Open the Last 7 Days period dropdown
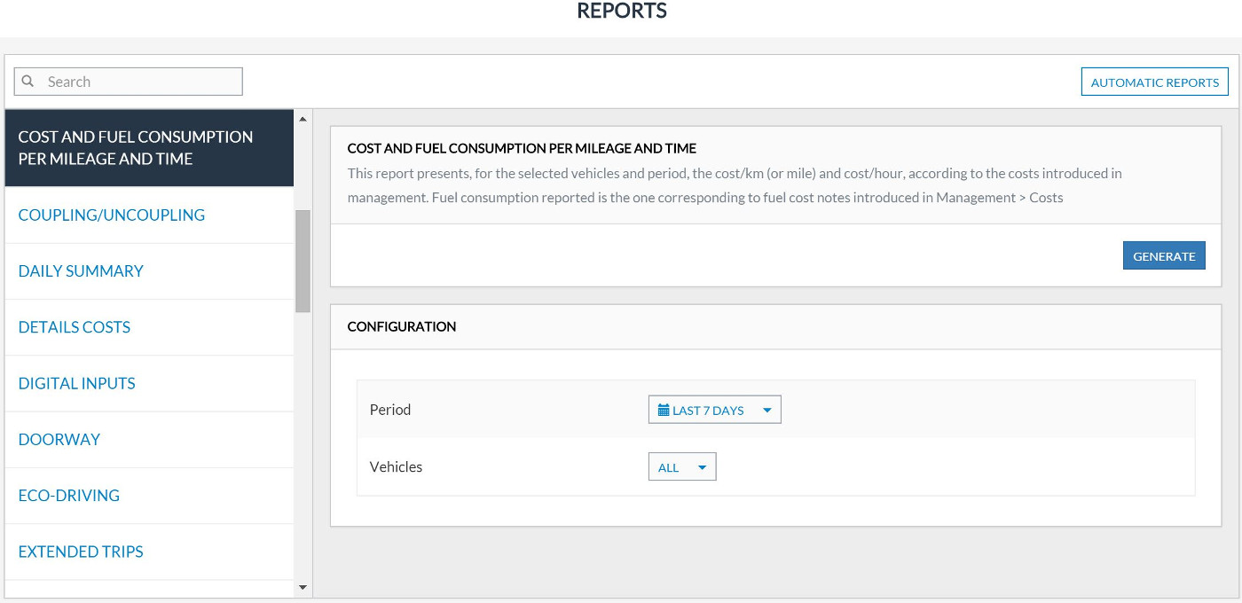Screen dimensions: 1242x603 pyautogui.click(x=714, y=411)
